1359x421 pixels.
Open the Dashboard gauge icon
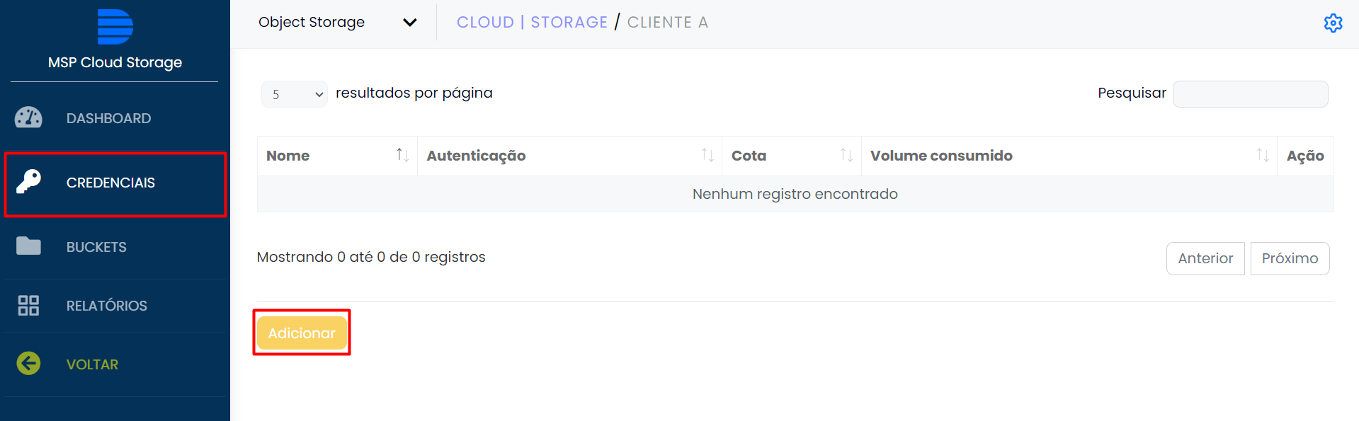[x=28, y=117]
